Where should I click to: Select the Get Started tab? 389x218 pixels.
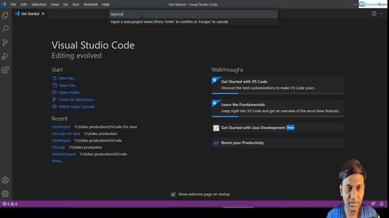[x=30, y=13]
